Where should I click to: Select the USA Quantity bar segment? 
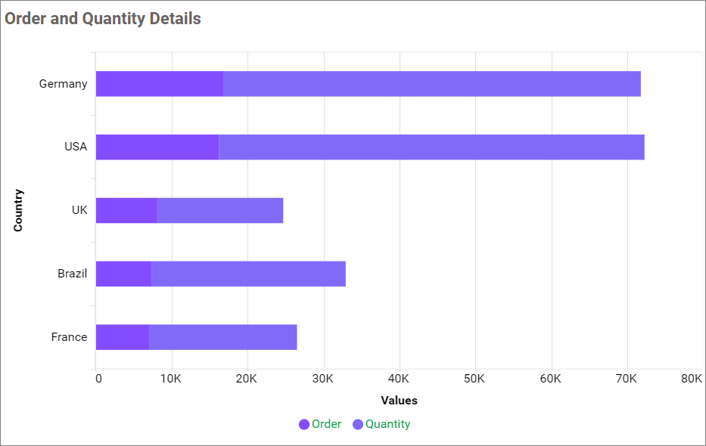(431, 147)
